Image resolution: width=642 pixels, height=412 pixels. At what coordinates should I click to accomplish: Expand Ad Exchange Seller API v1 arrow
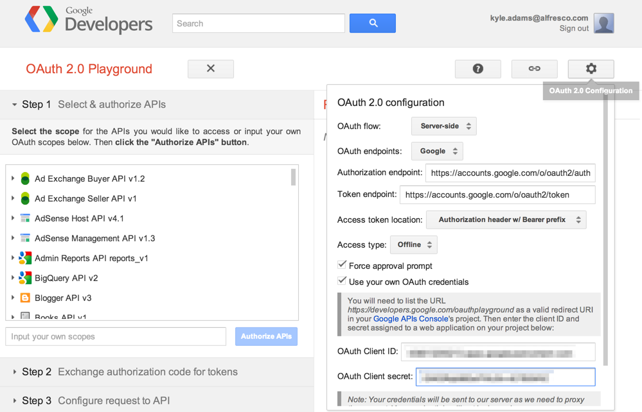(x=13, y=198)
